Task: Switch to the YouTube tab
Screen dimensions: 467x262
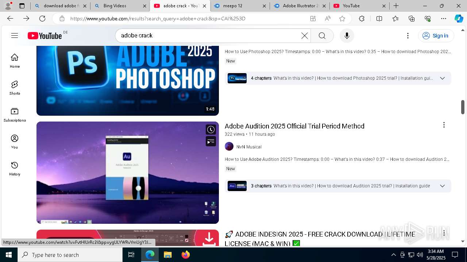Action: pos(359,6)
